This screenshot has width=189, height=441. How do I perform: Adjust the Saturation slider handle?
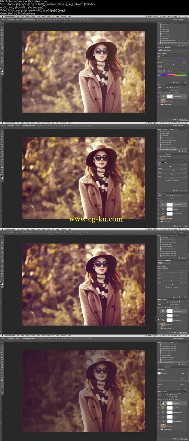(x=173, y=65)
